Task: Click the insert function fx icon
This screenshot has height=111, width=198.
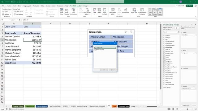Action: 20,20
